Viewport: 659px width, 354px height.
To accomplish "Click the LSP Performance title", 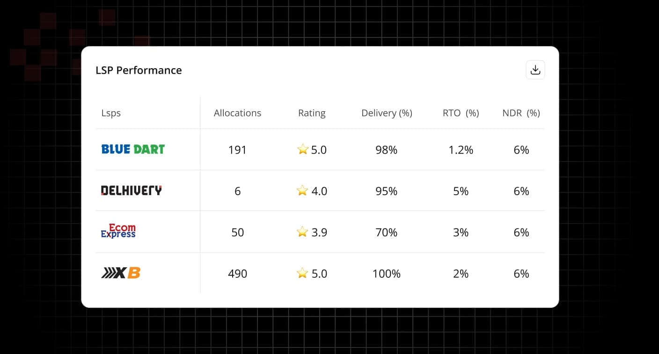I will [139, 70].
